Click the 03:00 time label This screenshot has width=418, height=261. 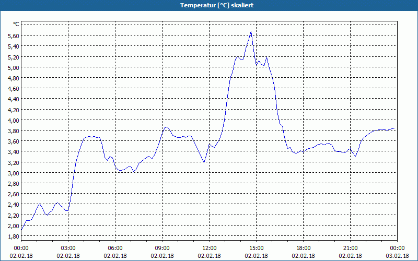68,248
